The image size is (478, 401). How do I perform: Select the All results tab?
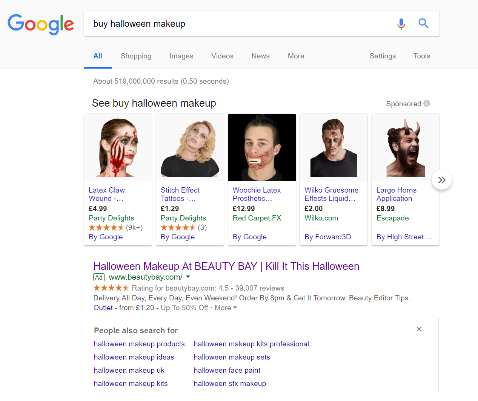[x=98, y=56]
